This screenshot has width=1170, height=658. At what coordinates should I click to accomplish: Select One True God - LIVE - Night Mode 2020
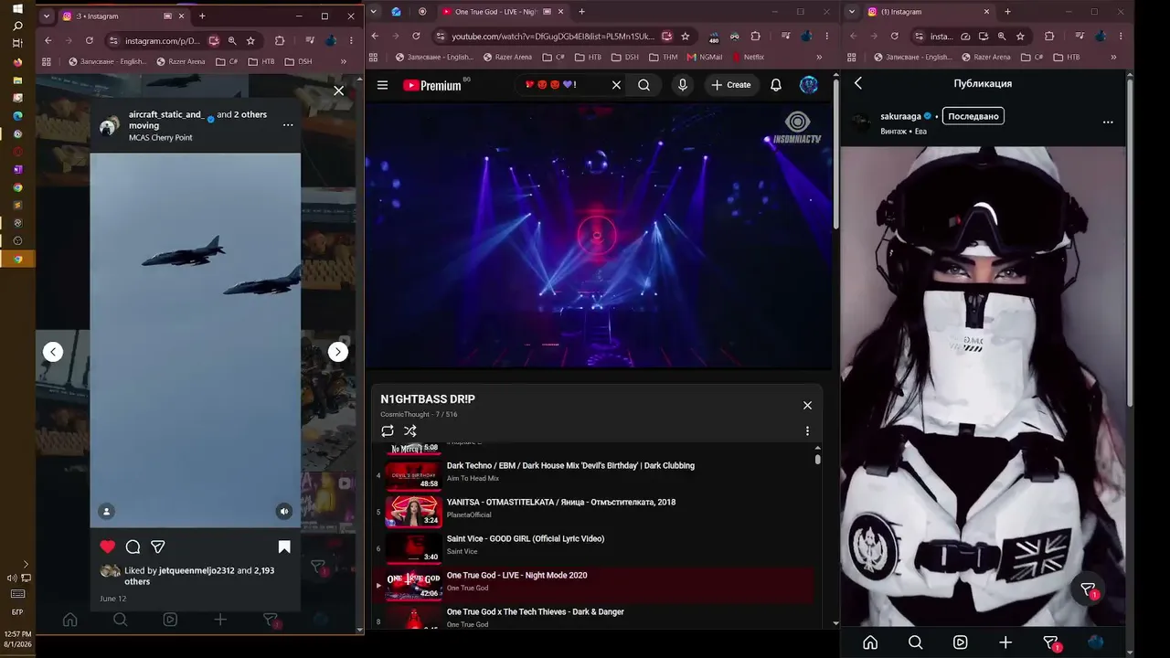coord(593,585)
